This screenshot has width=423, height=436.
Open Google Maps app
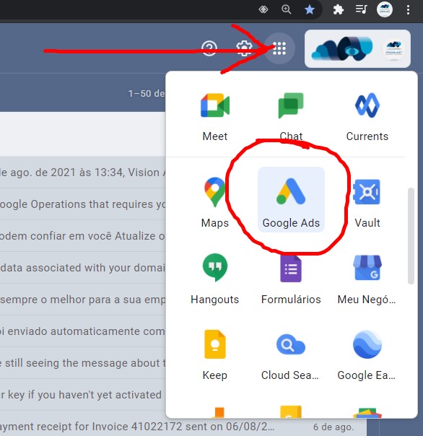214,202
